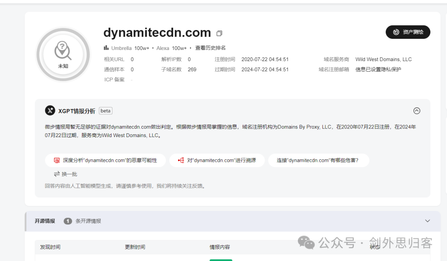Click the open-source intelligence count badge

(67, 221)
